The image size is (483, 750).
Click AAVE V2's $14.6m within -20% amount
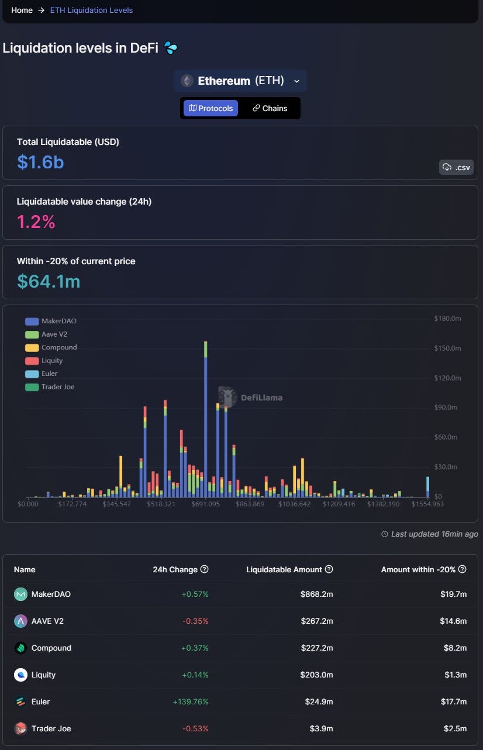[x=453, y=621]
